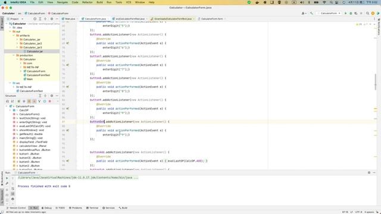Open the TODO tool window
The image size is (381, 214).
pyautogui.click(x=60, y=208)
